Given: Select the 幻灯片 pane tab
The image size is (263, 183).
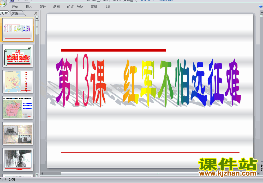Looking at the screenshot, I should pos(4,13).
